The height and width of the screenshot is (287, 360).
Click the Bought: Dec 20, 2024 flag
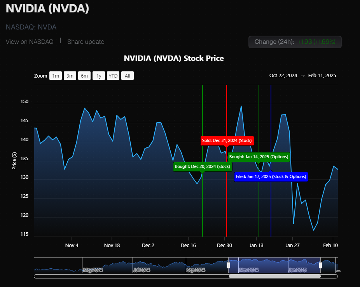[x=202, y=166]
